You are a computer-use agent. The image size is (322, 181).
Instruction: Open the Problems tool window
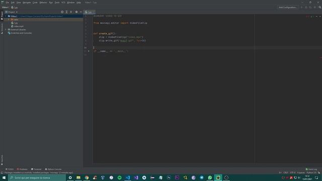click(22, 169)
